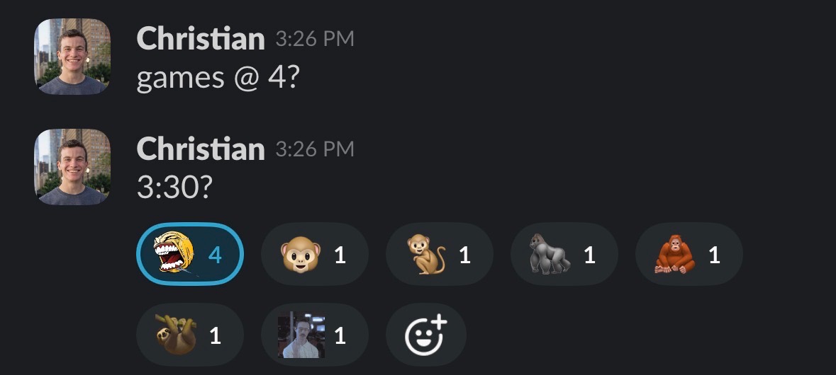This screenshot has width=836, height=375.
Task: Remove your laughing emoji reaction
Action: tap(190, 254)
